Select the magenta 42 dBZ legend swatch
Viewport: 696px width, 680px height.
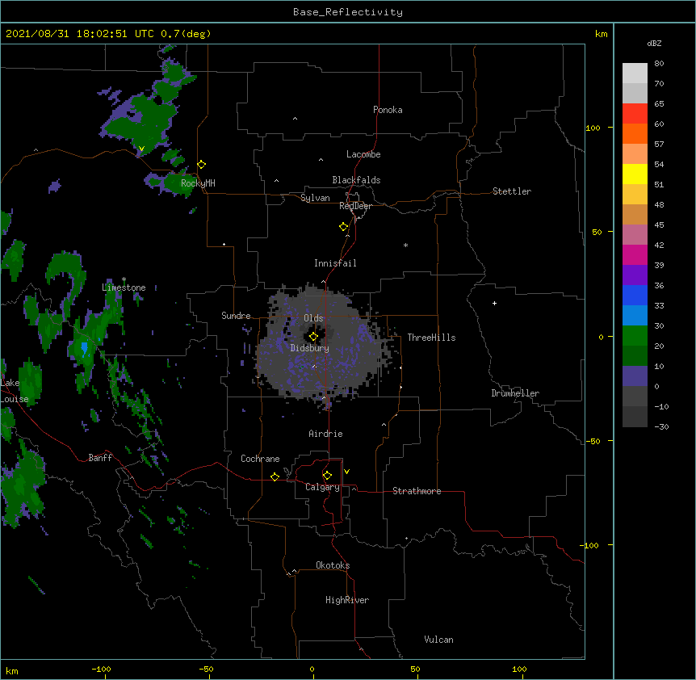point(635,254)
